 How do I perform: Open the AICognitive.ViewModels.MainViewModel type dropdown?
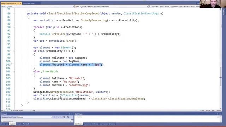(x=111, y=6)
